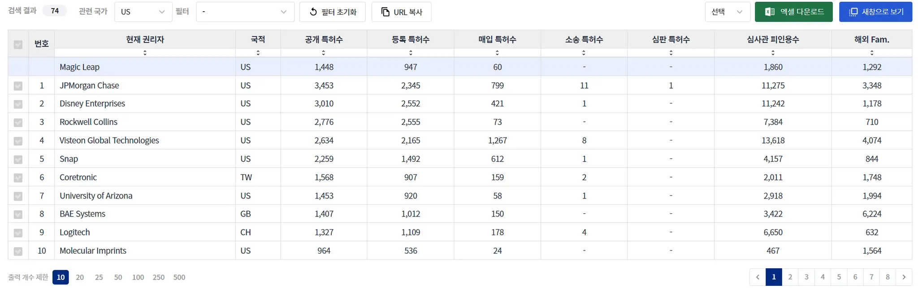The height and width of the screenshot is (288, 918).
Task: Click Disney Enterprises name
Action: [92, 104]
